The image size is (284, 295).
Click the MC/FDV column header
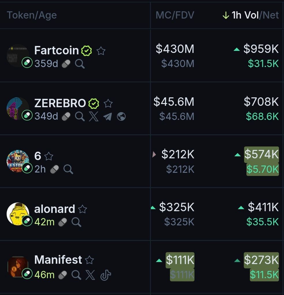click(x=175, y=15)
